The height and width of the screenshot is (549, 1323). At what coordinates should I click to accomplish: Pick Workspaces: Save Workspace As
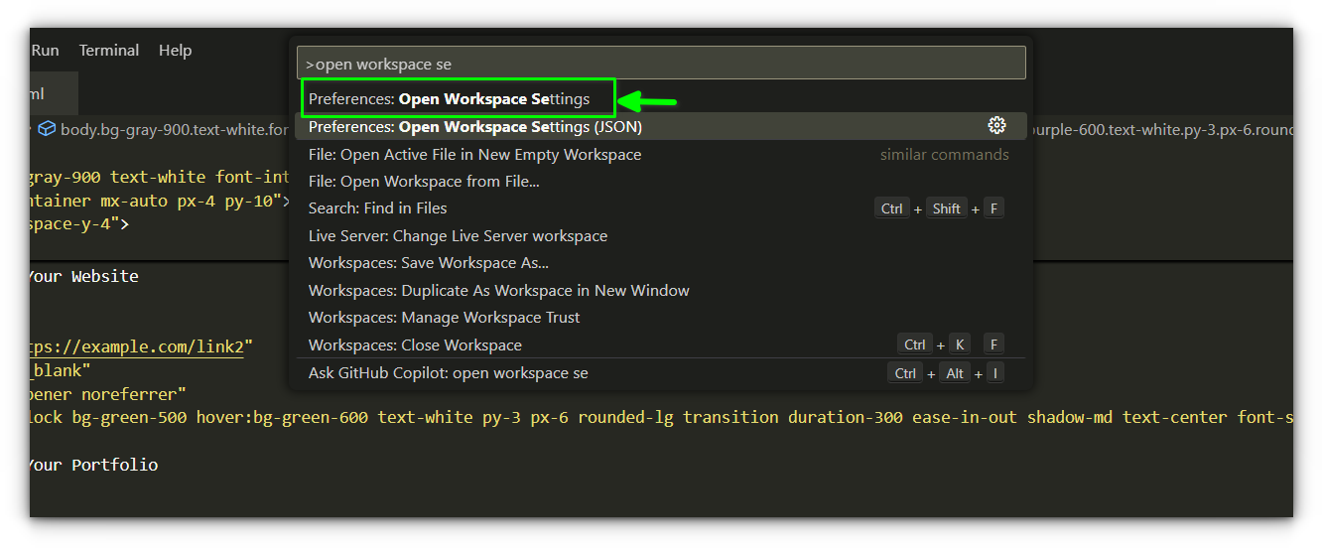coord(428,263)
